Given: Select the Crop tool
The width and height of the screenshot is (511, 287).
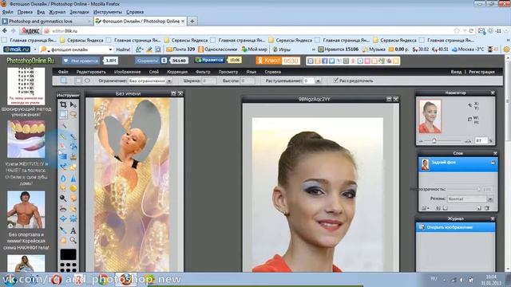Looking at the screenshot, I should (x=63, y=104).
